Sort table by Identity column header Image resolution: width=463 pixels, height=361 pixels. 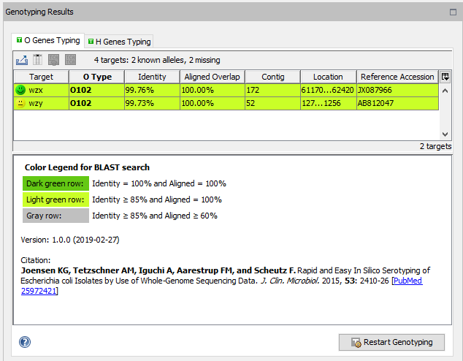click(x=151, y=77)
